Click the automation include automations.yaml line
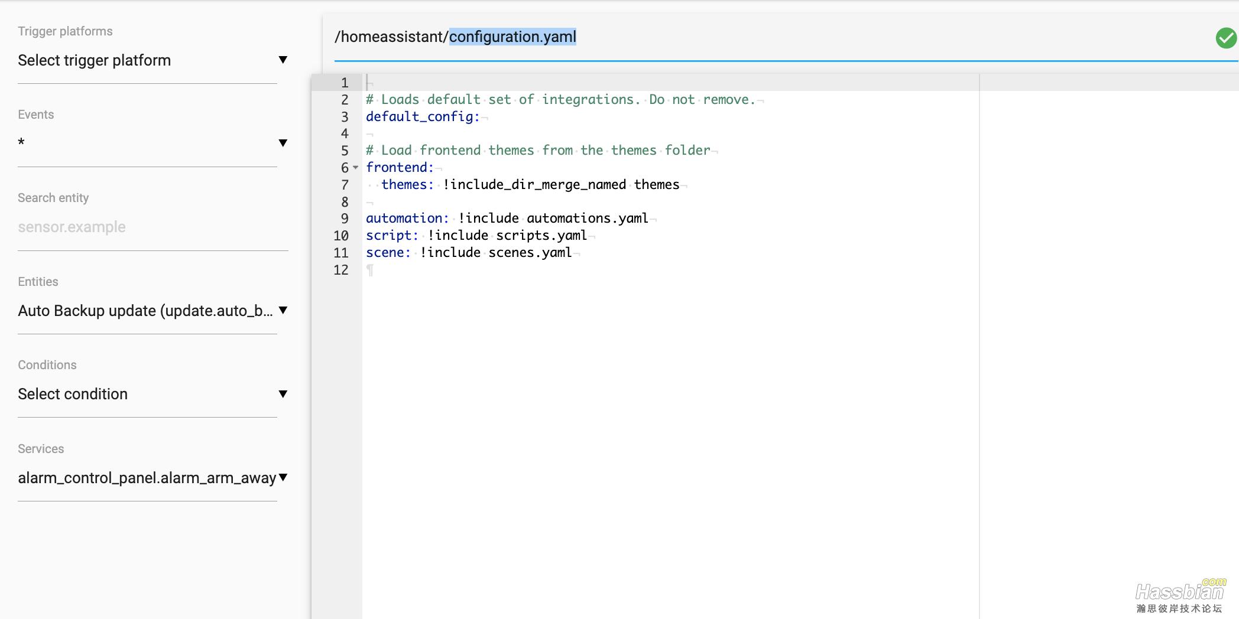This screenshot has height=619, width=1239. pyautogui.click(x=507, y=219)
